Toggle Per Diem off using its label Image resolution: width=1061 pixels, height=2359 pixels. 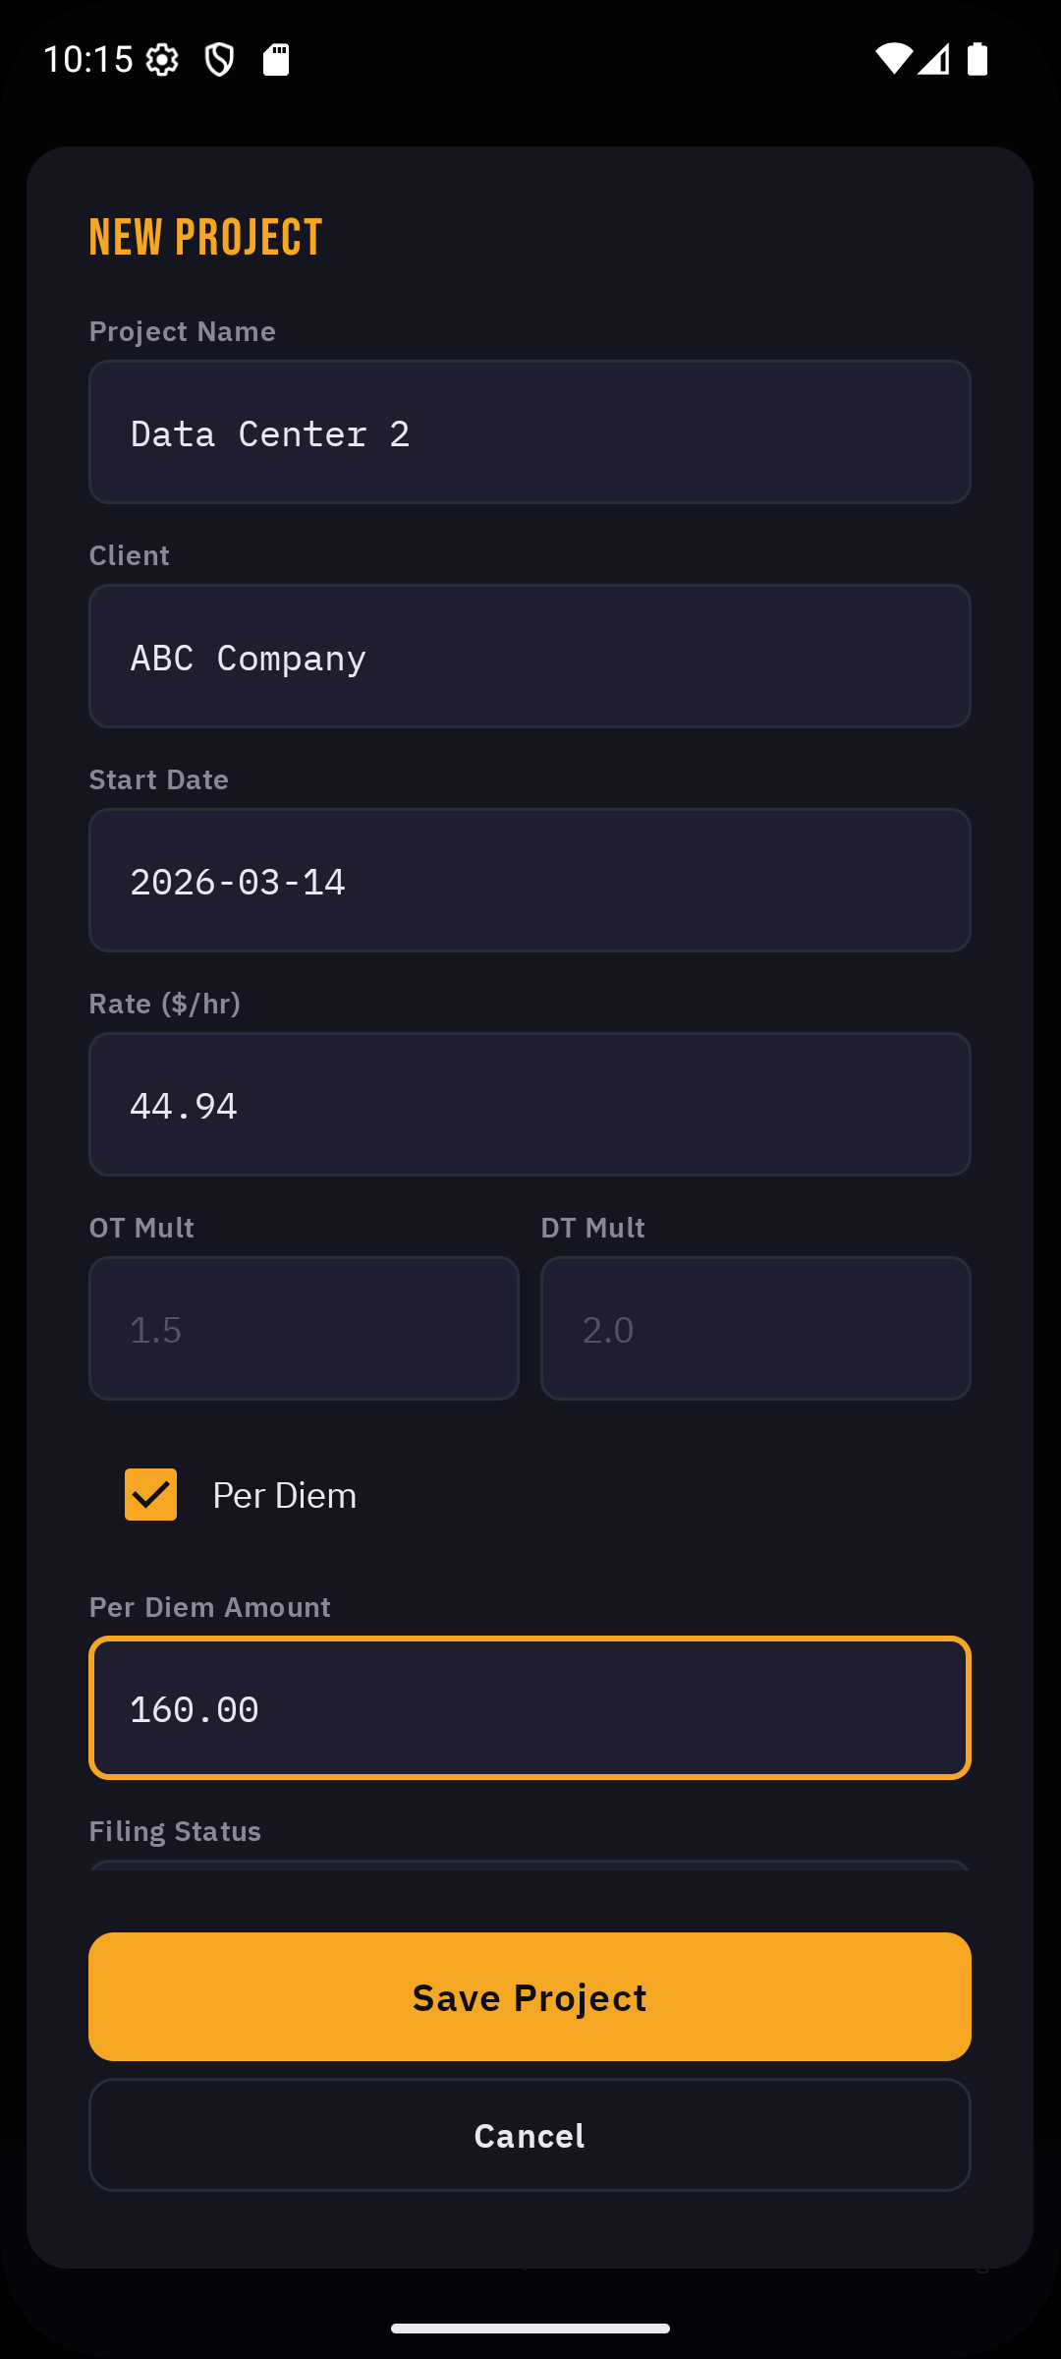point(285,1495)
